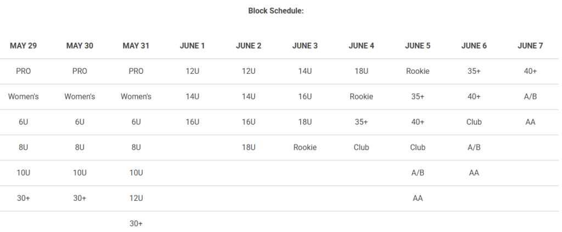
Task: Select PRO under MAY 30
Action: coord(80,71)
